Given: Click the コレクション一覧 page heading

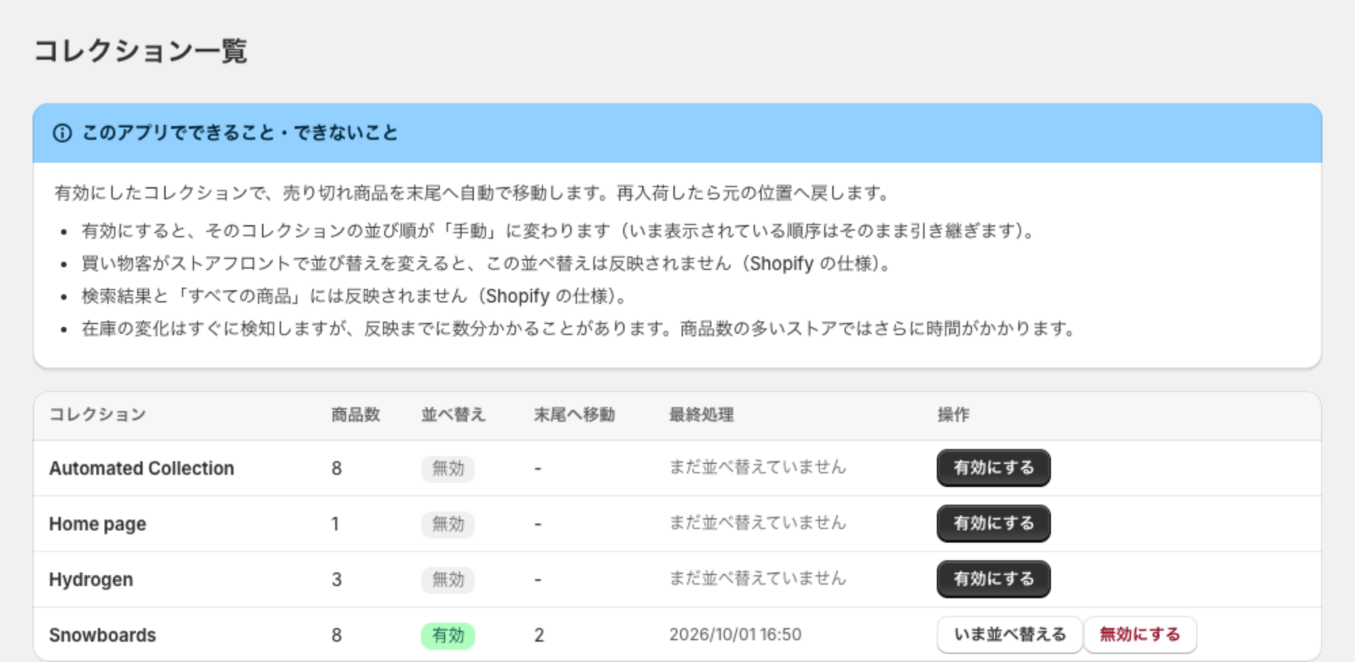Looking at the screenshot, I should tap(141, 51).
